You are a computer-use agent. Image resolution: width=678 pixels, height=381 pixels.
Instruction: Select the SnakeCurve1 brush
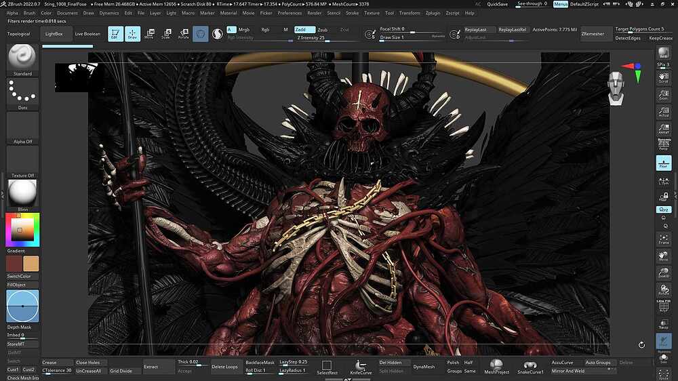[530, 367]
